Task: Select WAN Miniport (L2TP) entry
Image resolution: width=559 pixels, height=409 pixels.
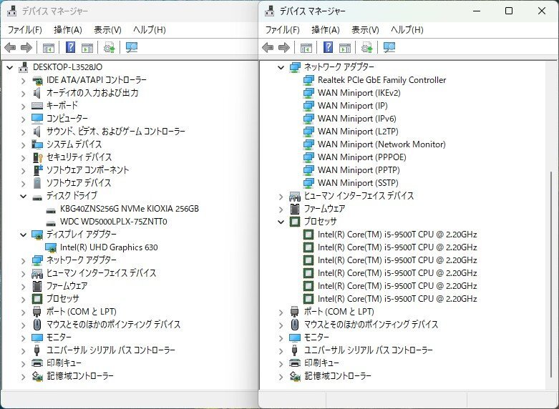Action: pyautogui.click(x=358, y=132)
